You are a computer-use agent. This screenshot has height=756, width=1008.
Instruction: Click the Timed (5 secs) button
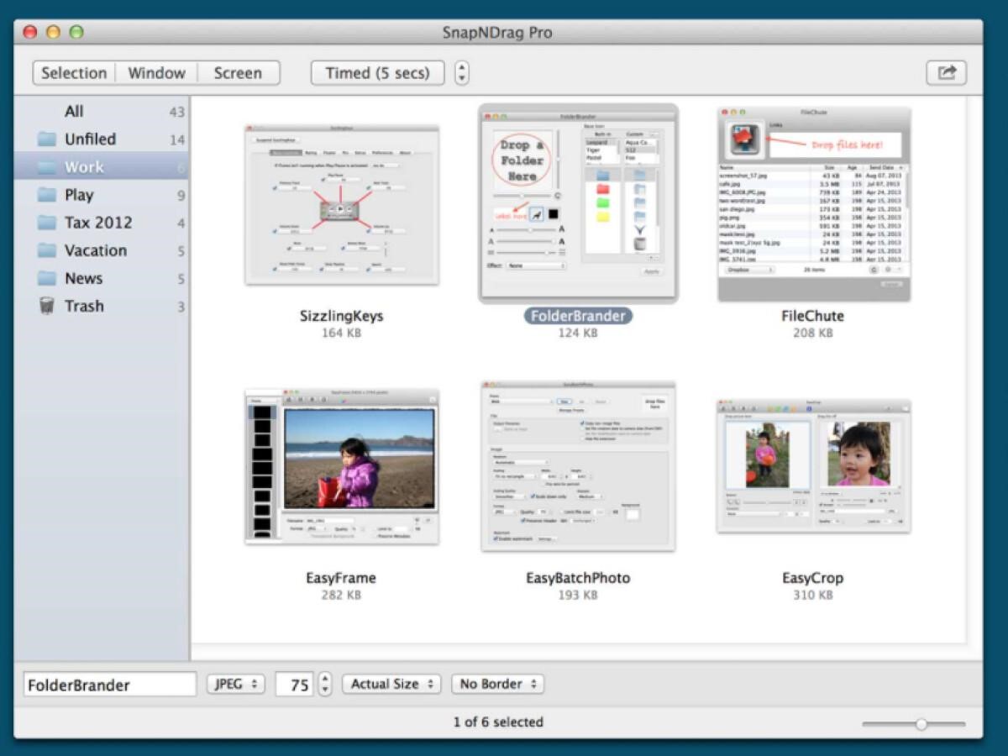(x=377, y=73)
